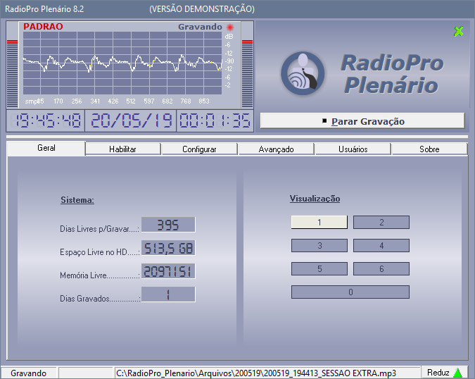Click the audio waveform graph
475x379 pixels.
pos(122,63)
